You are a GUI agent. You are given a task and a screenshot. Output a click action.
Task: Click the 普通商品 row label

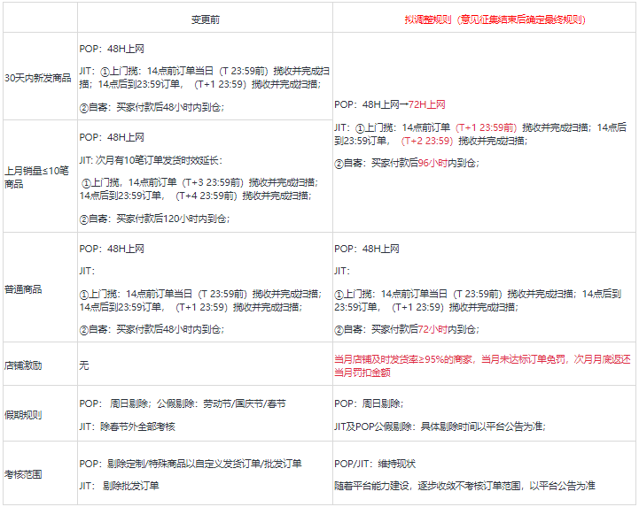[23, 288]
